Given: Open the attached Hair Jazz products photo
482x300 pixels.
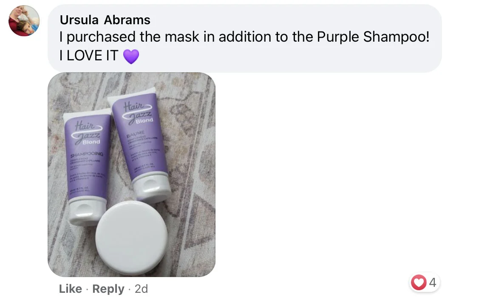Looking at the screenshot, I should (132, 175).
